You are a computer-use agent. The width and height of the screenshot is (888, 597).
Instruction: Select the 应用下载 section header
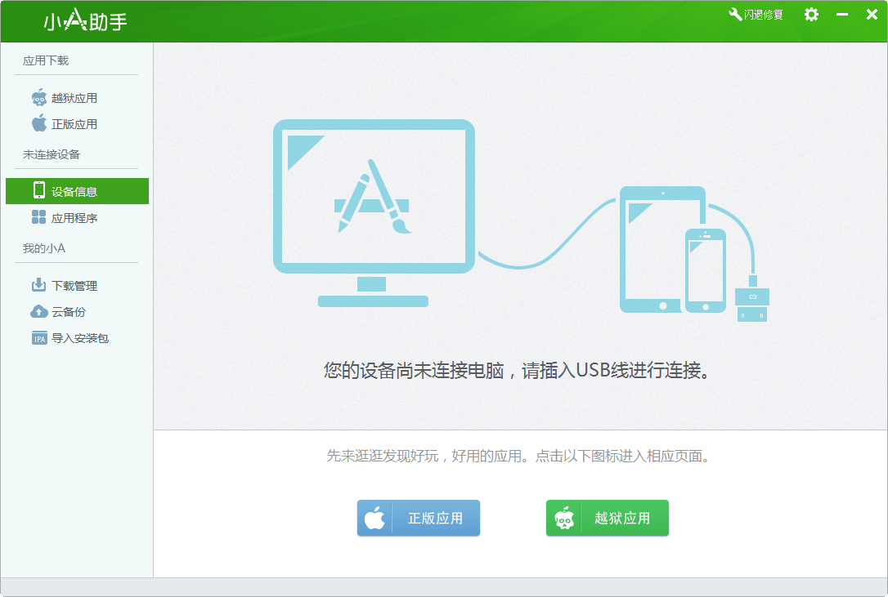[x=44, y=60]
